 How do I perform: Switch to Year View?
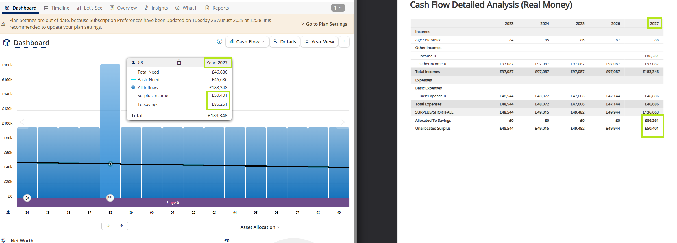click(319, 42)
